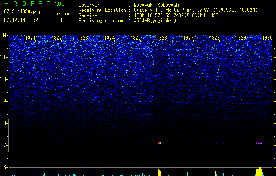This screenshot has height=176, width=276.
Task: Click the 1928 time marker
Action: pyautogui.click(x=215, y=38)
